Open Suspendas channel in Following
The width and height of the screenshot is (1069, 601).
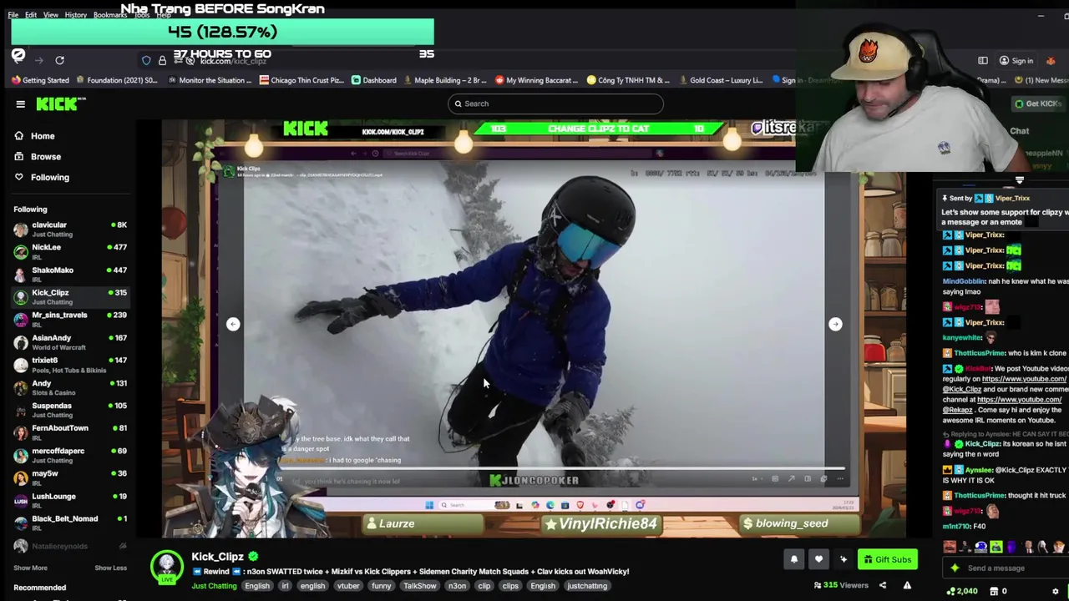point(70,409)
